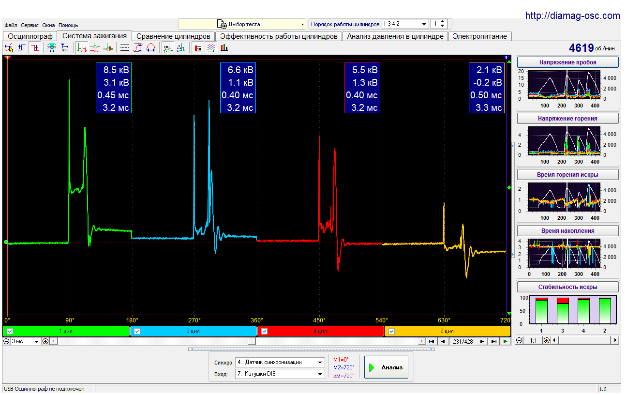This screenshot has width=627, height=395.
Task: Click the Стабильность искры panel button
Action: click(x=568, y=287)
